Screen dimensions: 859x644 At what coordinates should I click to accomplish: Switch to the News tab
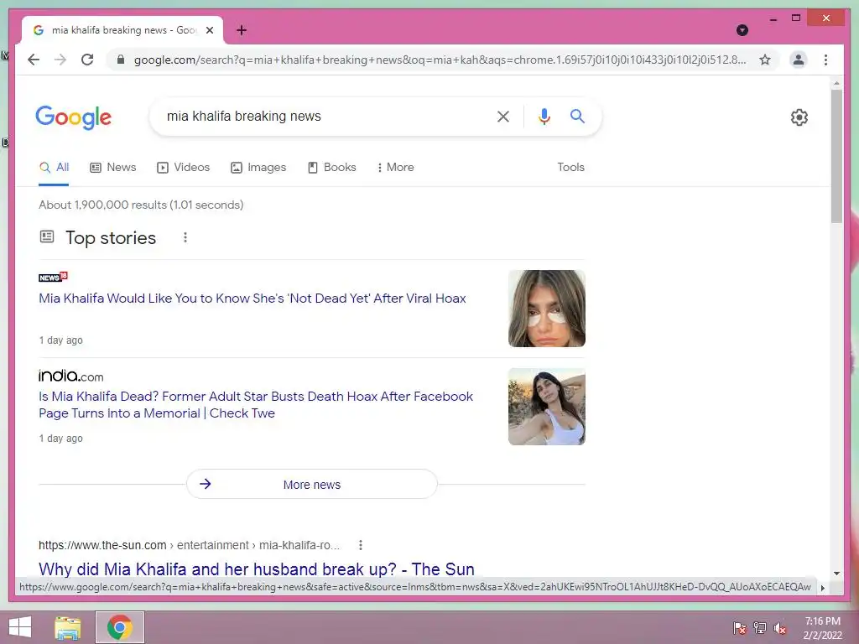pos(113,167)
